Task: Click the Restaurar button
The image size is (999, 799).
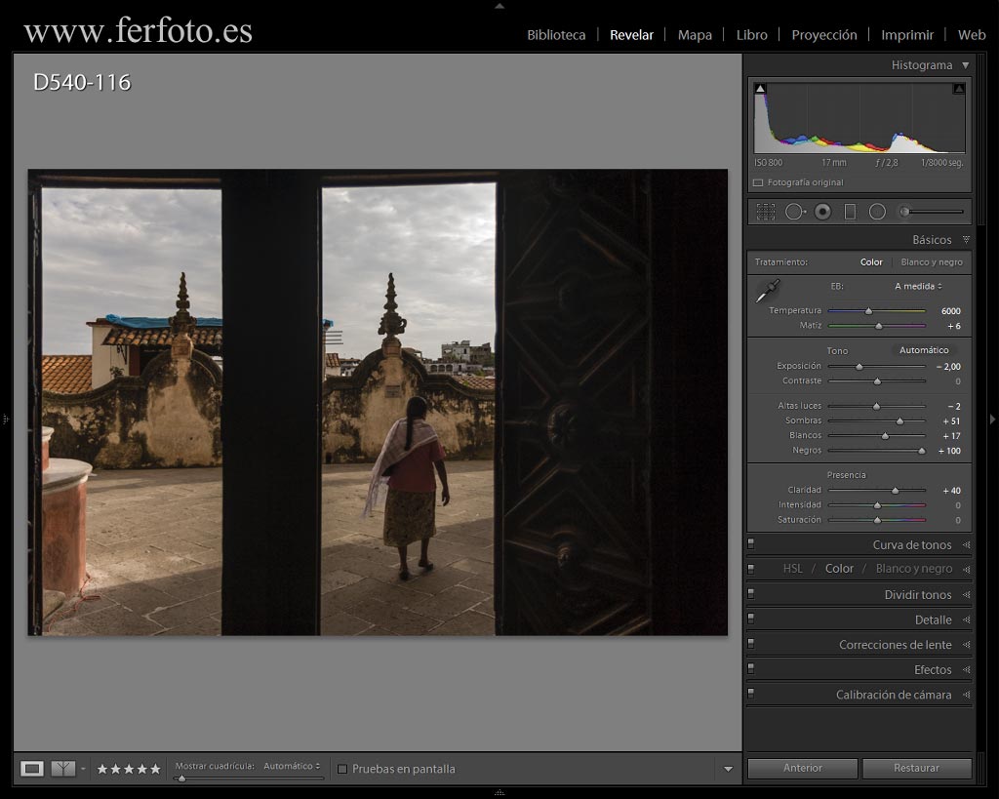Action: point(916,768)
